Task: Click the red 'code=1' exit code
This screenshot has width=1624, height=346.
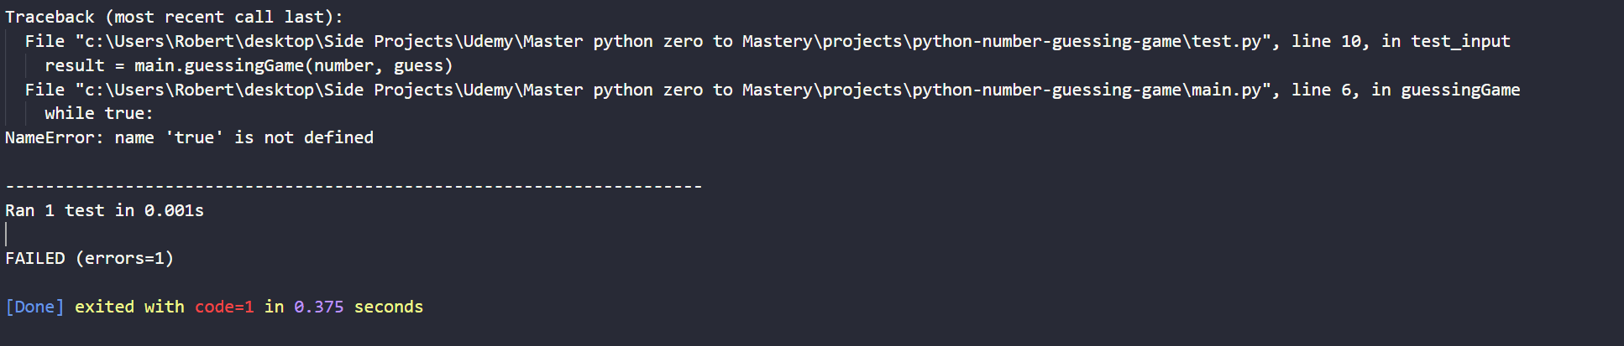Action: pyautogui.click(x=224, y=307)
